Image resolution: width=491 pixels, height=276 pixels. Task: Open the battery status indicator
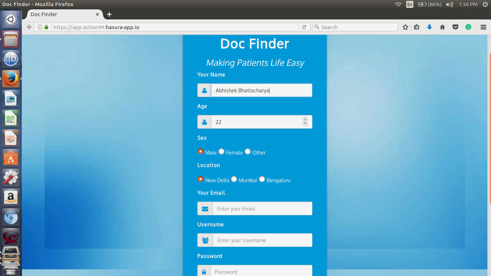(x=430, y=4)
